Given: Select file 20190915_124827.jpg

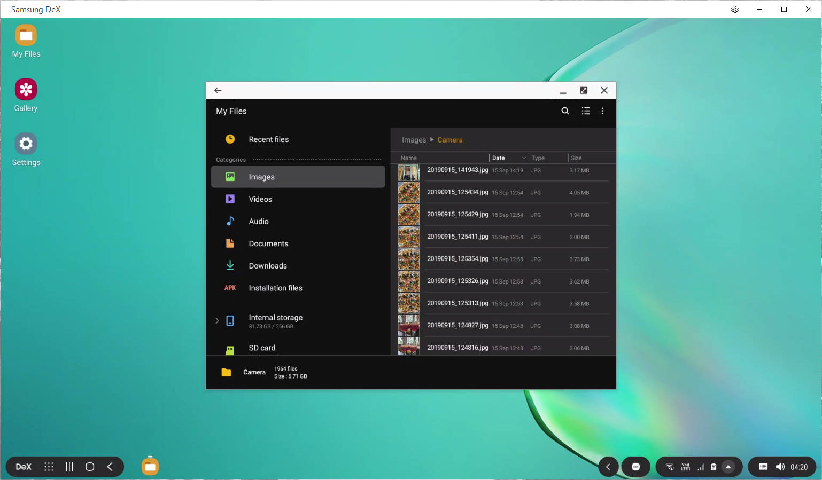Looking at the screenshot, I should click(503, 326).
